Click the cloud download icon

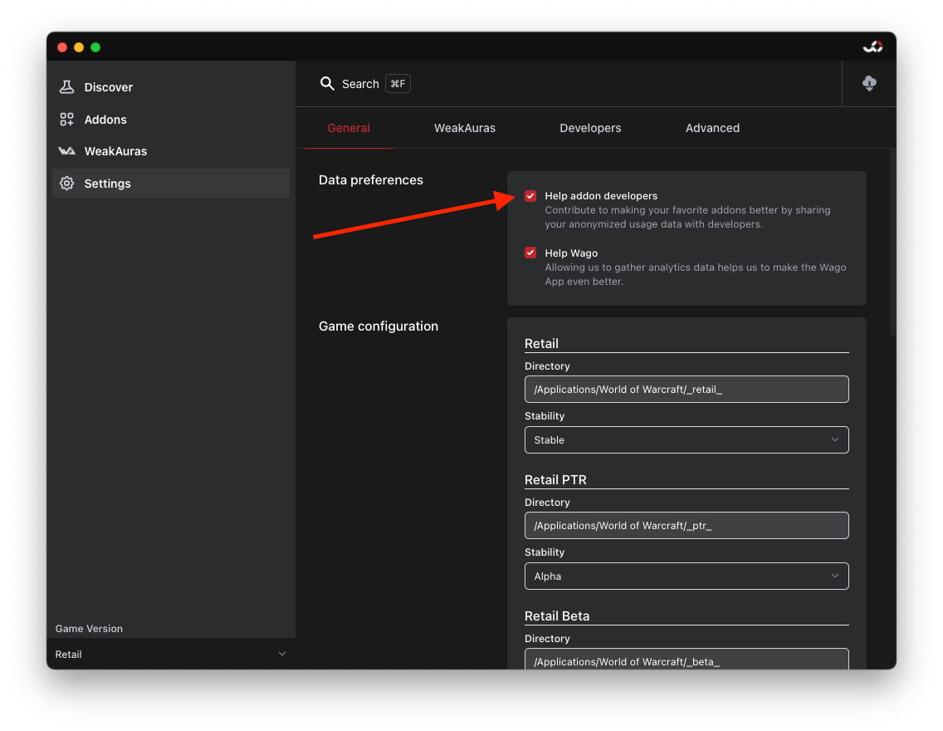[x=869, y=83]
